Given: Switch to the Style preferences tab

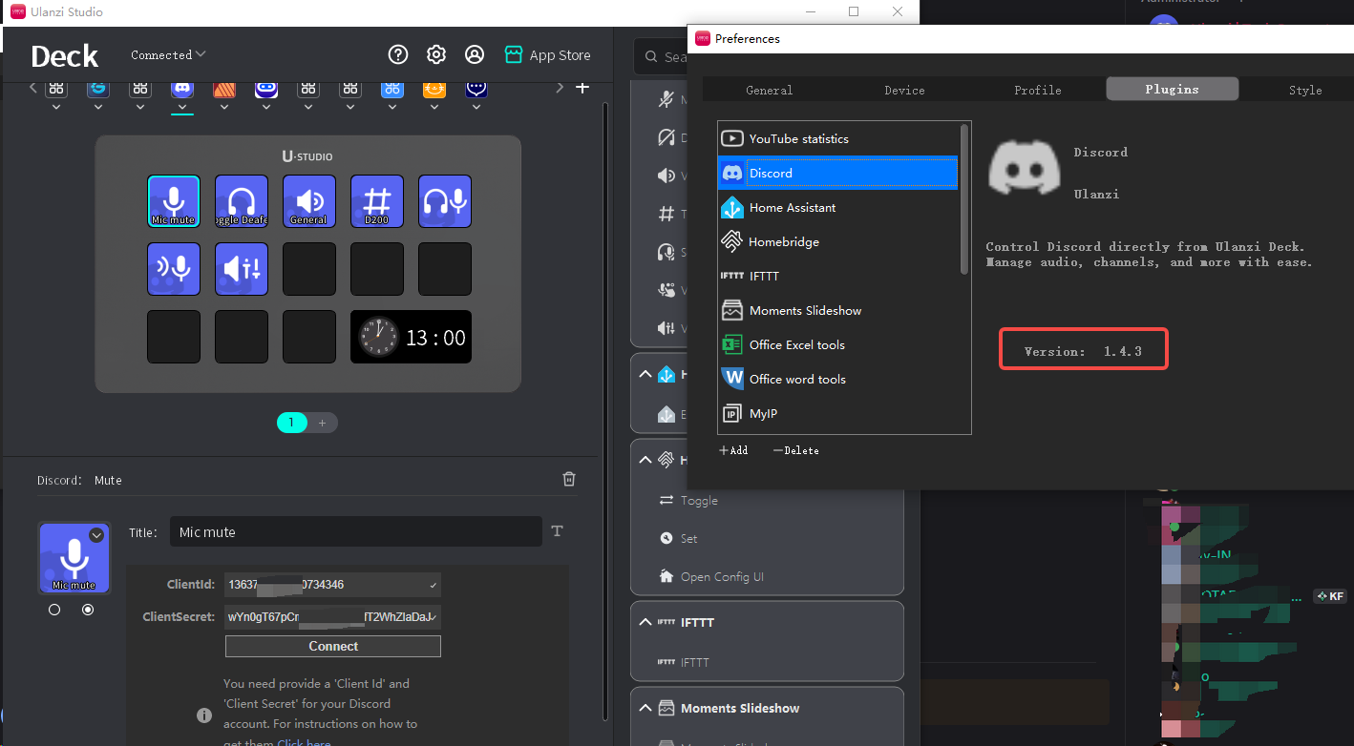Looking at the screenshot, I should (x=1304, y=90).
